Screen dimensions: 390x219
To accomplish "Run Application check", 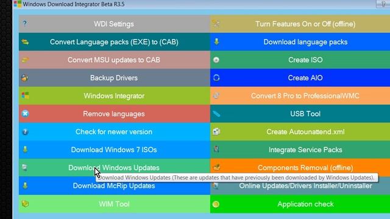I will pyautogui.click(x=300, y=204).
